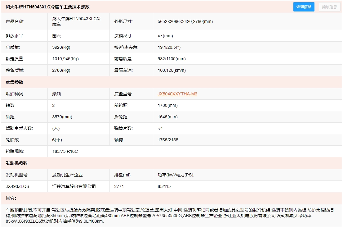This screenshot has width=343, height=228.
Task: Click the 整备质量 label
Action: click(x=15, y=70)
